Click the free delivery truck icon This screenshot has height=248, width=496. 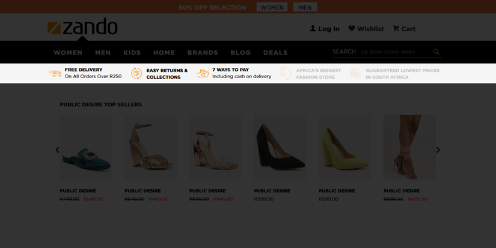(x=55, y=73)
